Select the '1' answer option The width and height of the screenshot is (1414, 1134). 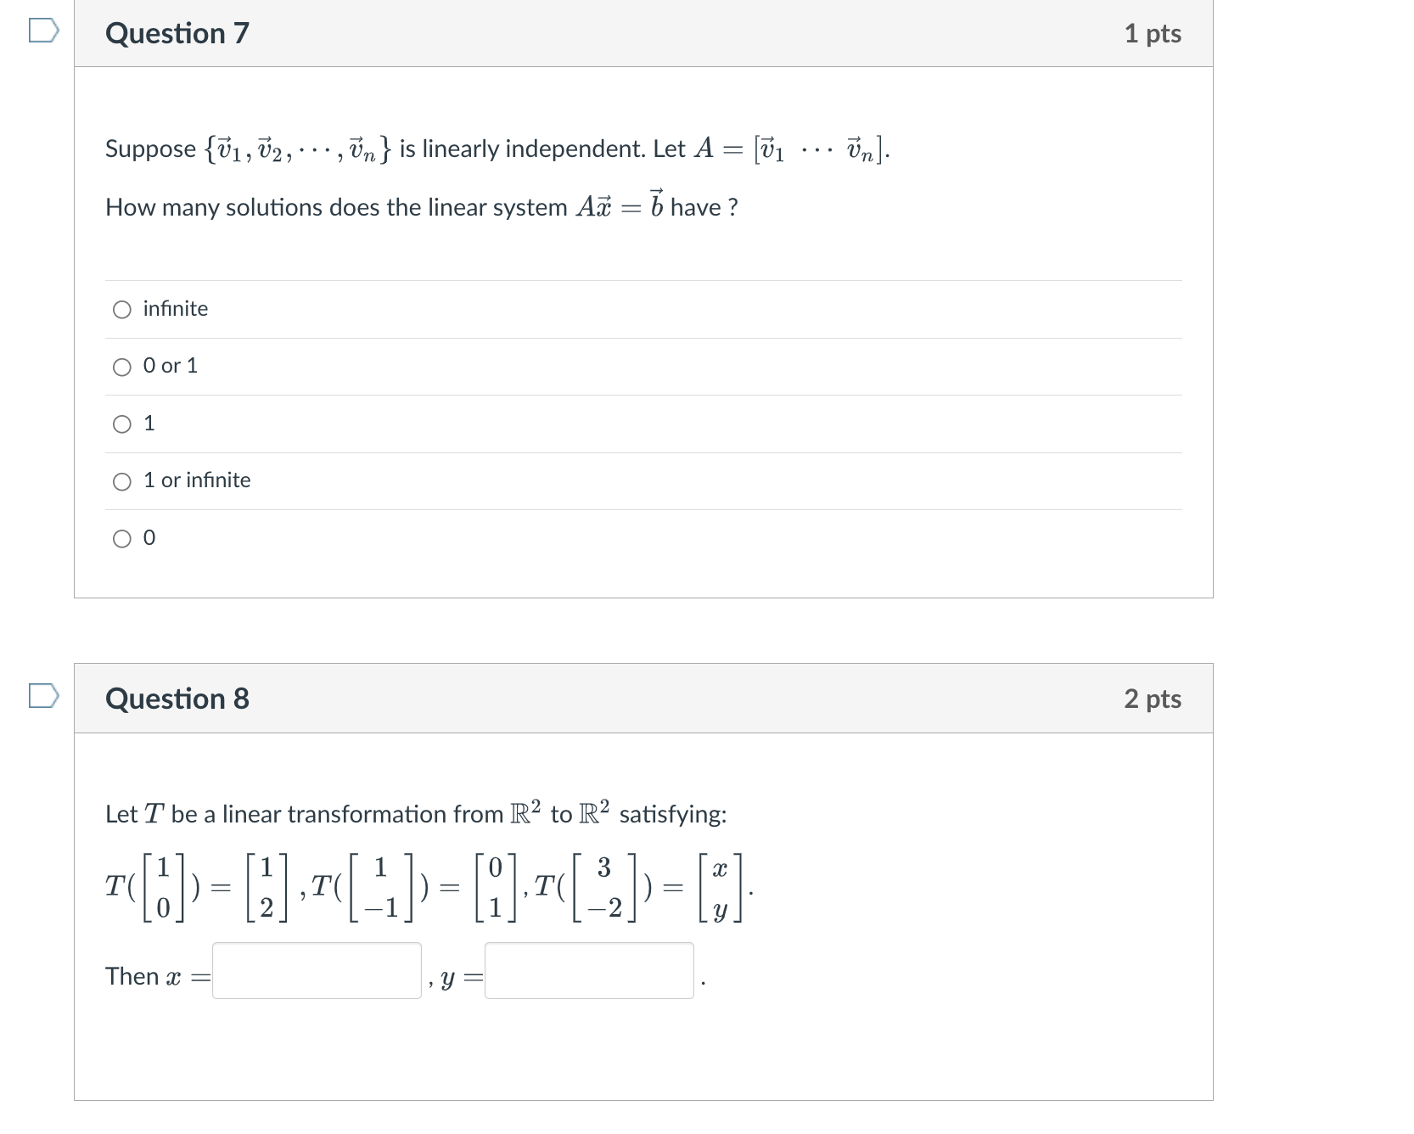pos(121,424)
